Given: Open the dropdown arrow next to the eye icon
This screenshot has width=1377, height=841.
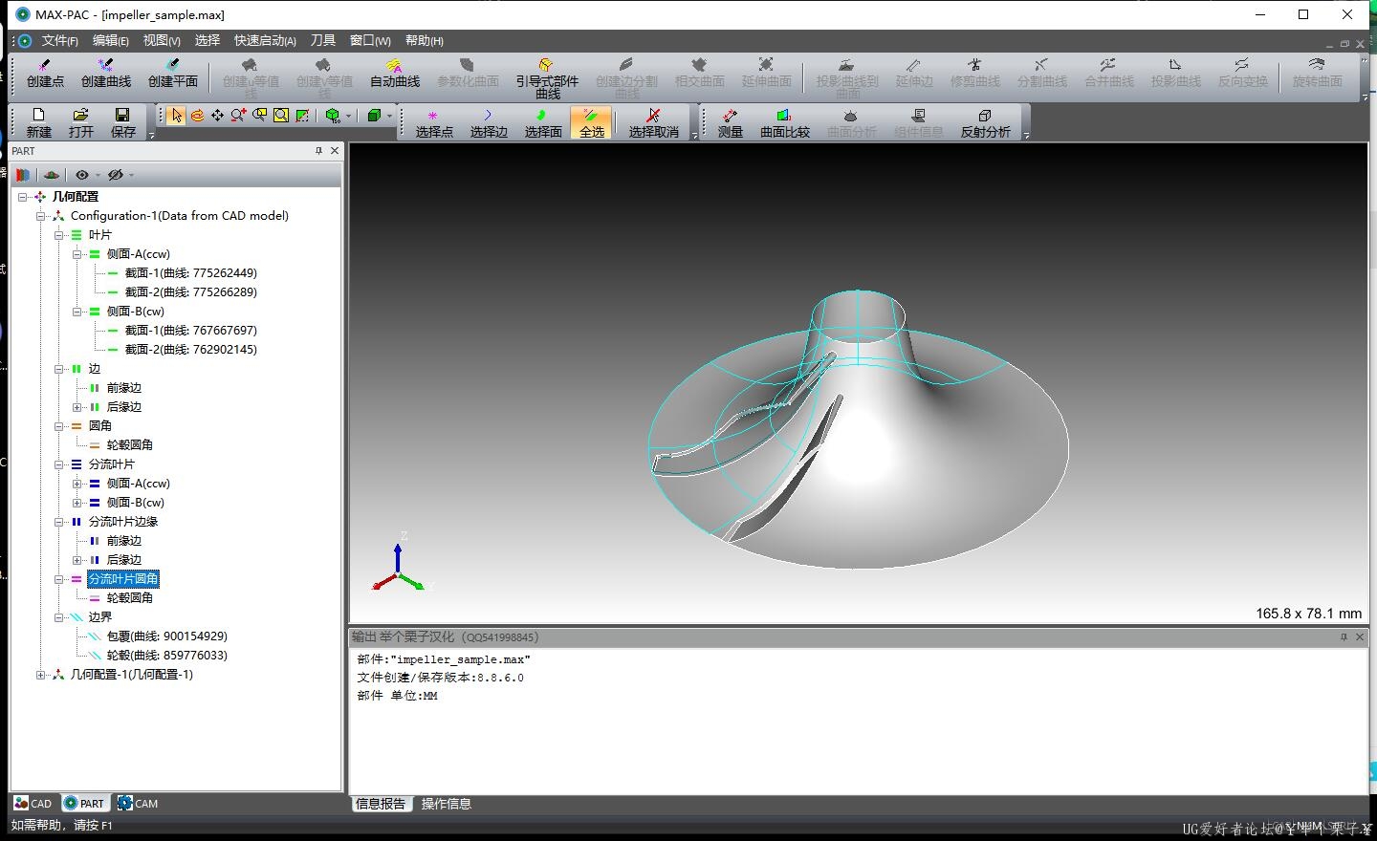Looking at the screenshot, I should coord(98,176).
